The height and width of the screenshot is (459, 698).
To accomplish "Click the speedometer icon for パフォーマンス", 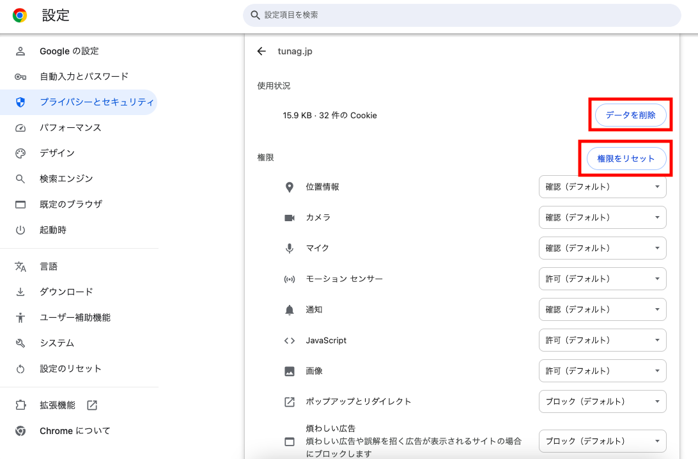I will pos(20,128).
